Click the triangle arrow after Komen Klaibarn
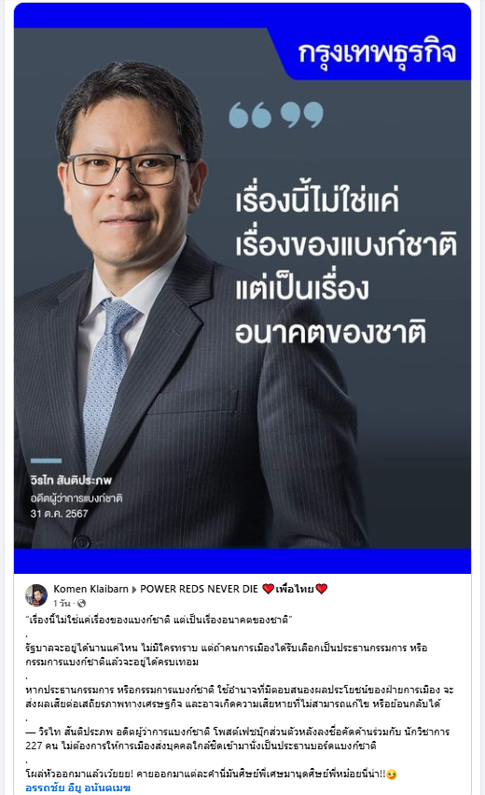 [x=134, y=589]
